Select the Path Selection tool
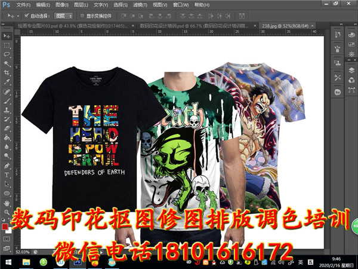 [7, 184]
